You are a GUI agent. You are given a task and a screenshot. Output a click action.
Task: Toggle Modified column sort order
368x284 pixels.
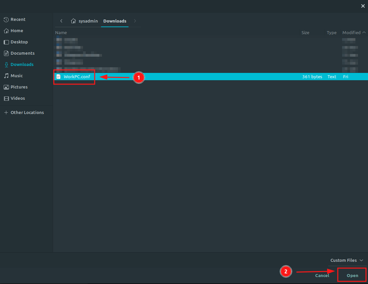point(351,32)
